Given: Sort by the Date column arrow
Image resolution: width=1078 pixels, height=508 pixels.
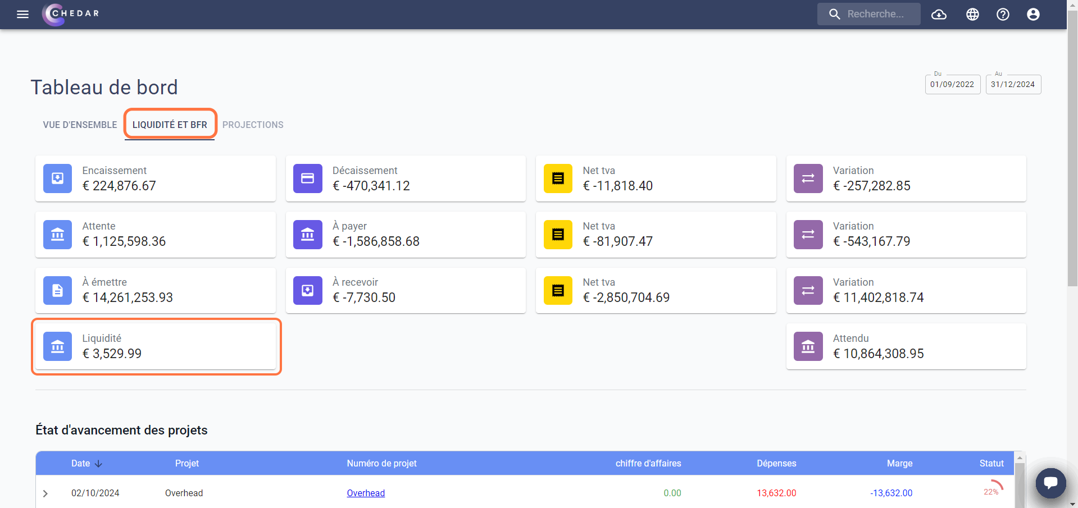Looking at the screenshot, I should point(99,464).
